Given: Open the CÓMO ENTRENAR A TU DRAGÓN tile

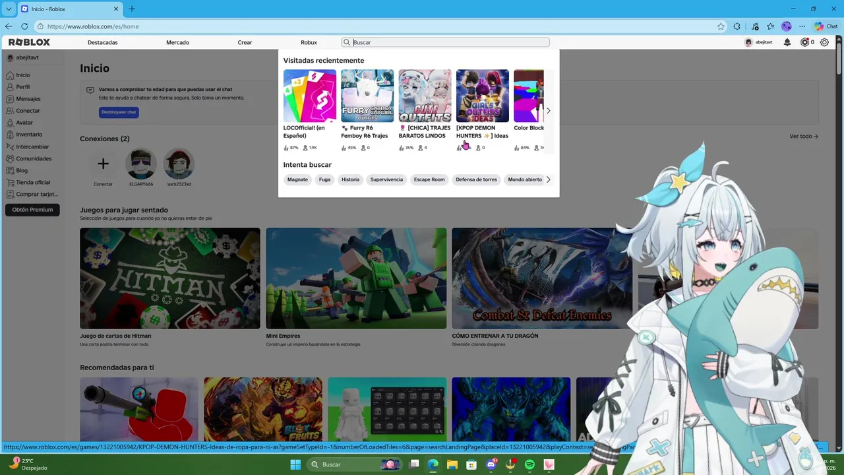Looking at the screenshot, I should pyautogui.click(x=542, y=278).
